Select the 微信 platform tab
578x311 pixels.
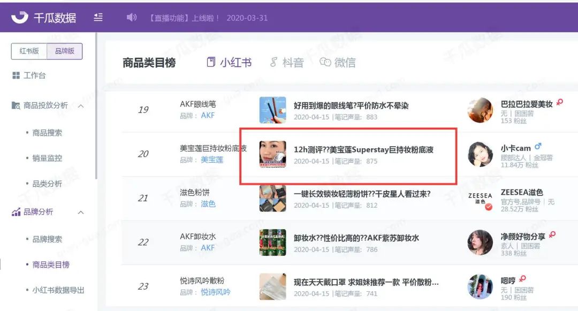click(x=338, y=63)
